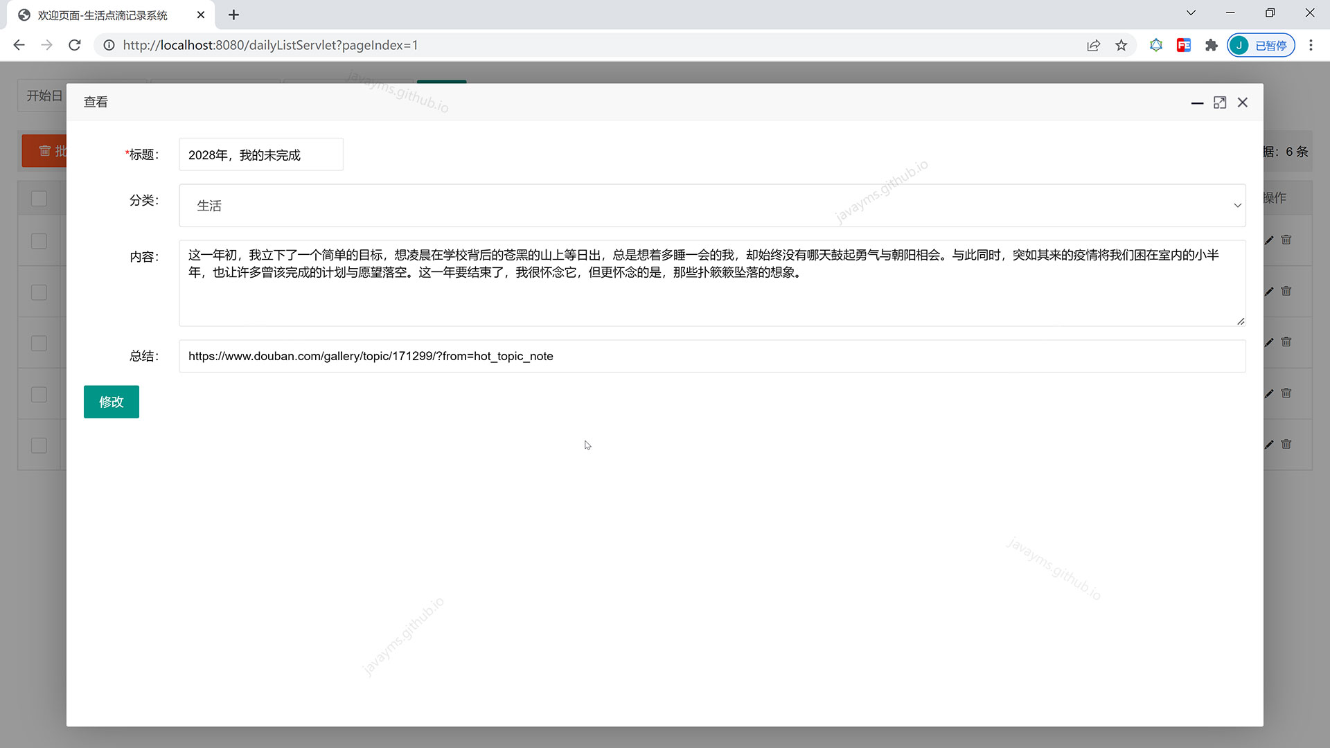Image resolution: width=1330 pixels, height=748 pixels.
Task: Open the Chrome three-dot menu
Action: pos(1311,46)
